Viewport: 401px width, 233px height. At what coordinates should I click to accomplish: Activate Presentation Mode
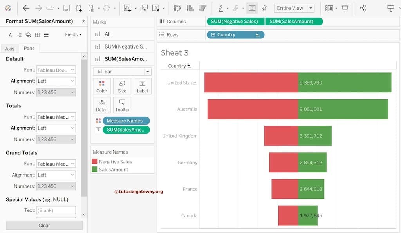(345, 8)
